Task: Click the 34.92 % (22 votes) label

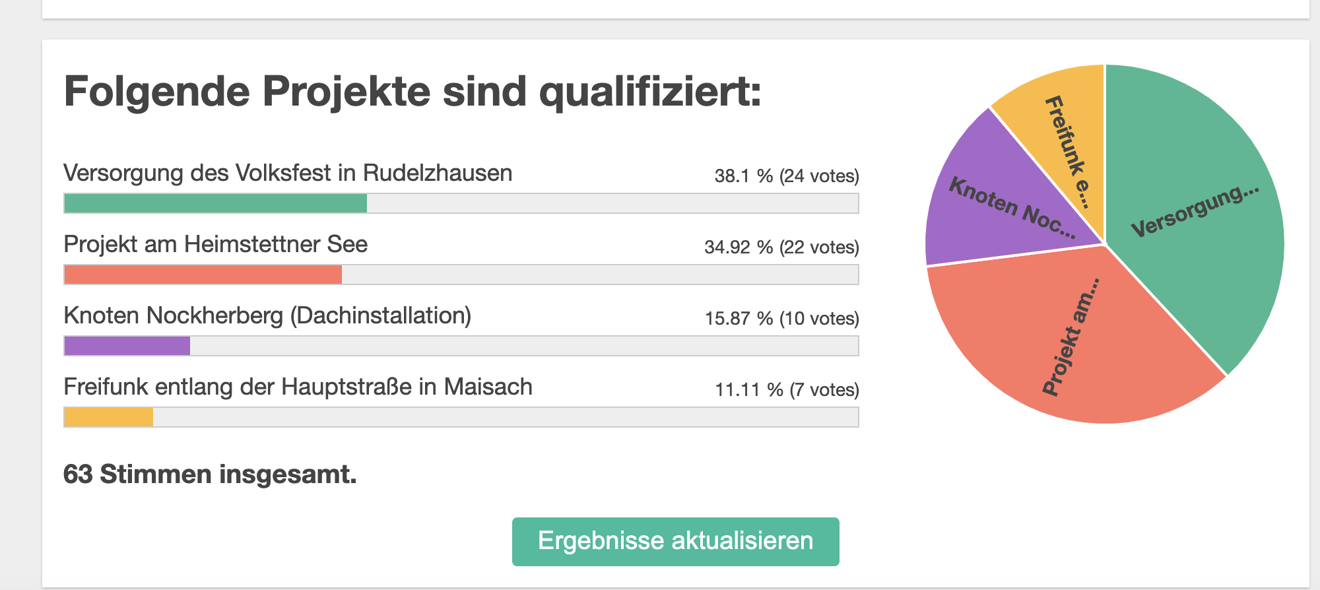Action: click(781, 247)
